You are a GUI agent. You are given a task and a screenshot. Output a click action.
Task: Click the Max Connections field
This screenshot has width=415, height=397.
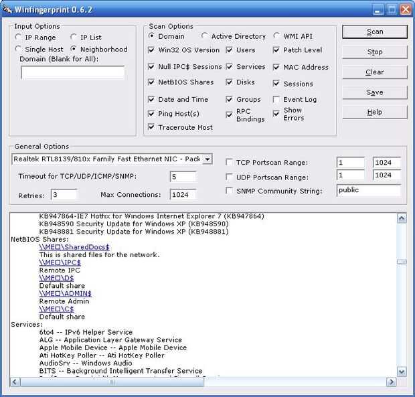coord(183,195)
